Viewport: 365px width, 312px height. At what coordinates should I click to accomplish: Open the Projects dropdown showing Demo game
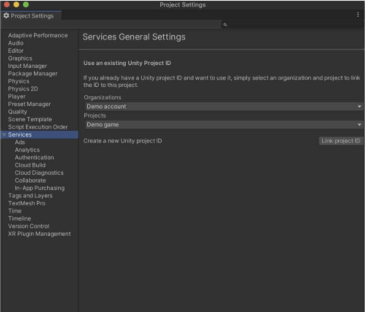tap(223, 125)
